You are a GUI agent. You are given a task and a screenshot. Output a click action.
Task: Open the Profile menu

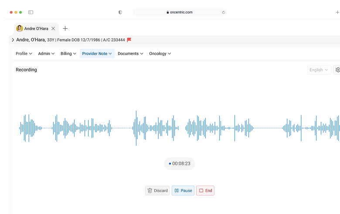click(24, 53)
